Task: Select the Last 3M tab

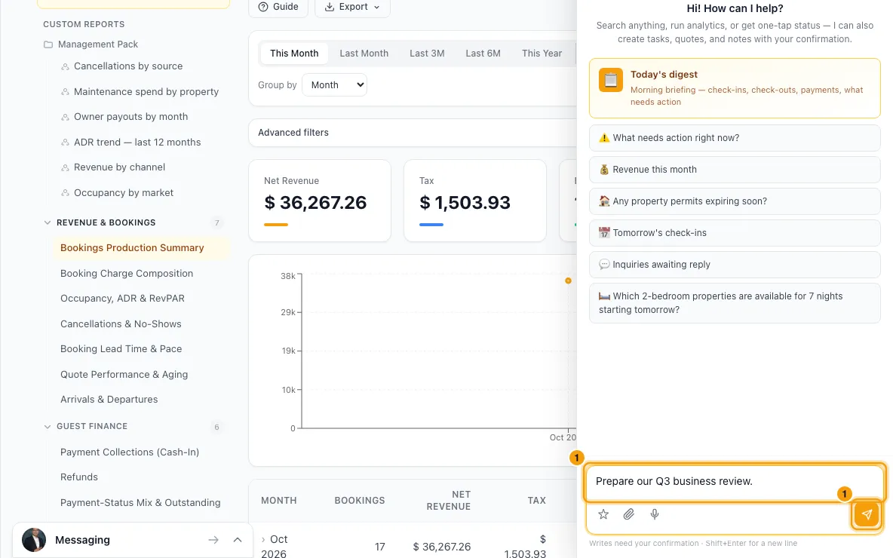Action: pos(427,54)
